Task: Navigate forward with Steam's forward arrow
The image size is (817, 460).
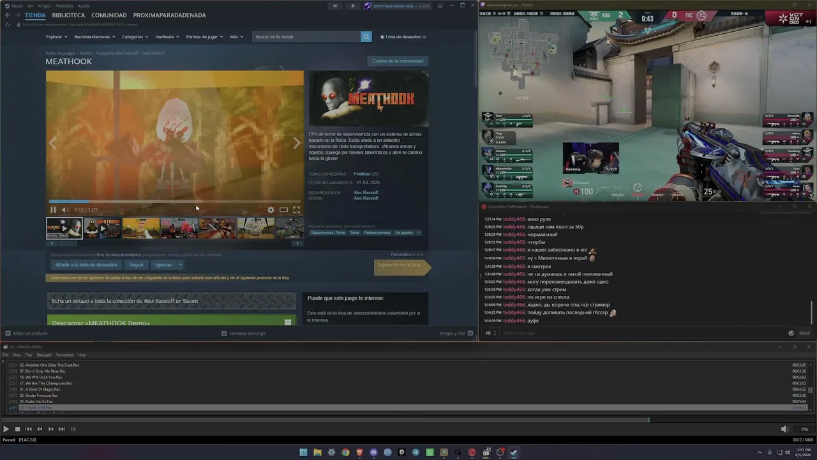Action: pos(19,15)
